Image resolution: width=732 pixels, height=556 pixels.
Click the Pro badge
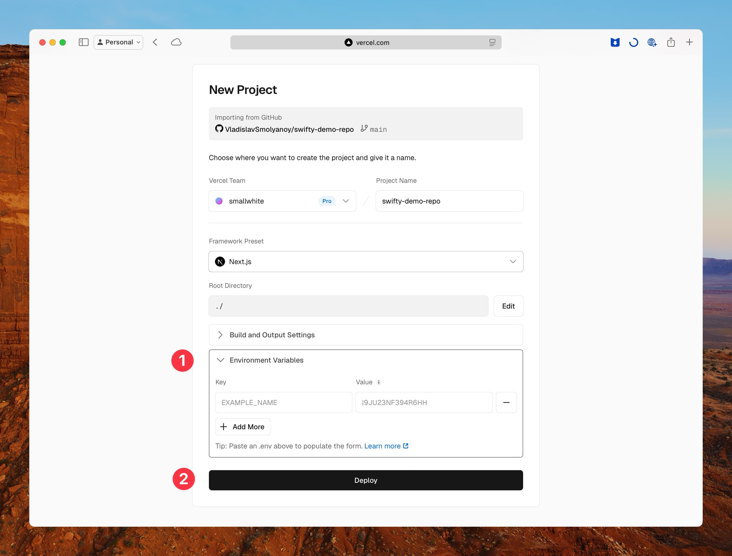[x=327, y=201]
